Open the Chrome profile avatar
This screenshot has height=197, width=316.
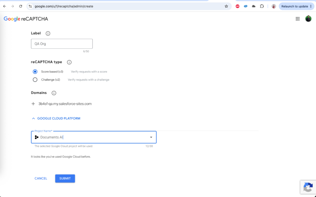[274, 6]
